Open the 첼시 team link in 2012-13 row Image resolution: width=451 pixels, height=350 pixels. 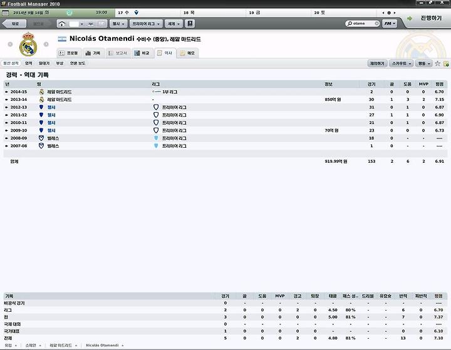[51, 107]
